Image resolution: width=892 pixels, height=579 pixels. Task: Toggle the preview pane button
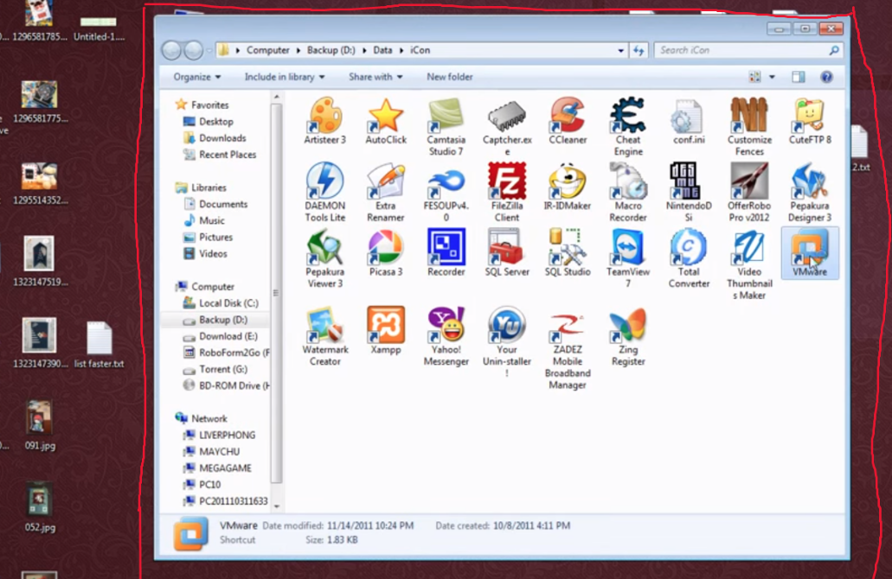pos(798,77)
